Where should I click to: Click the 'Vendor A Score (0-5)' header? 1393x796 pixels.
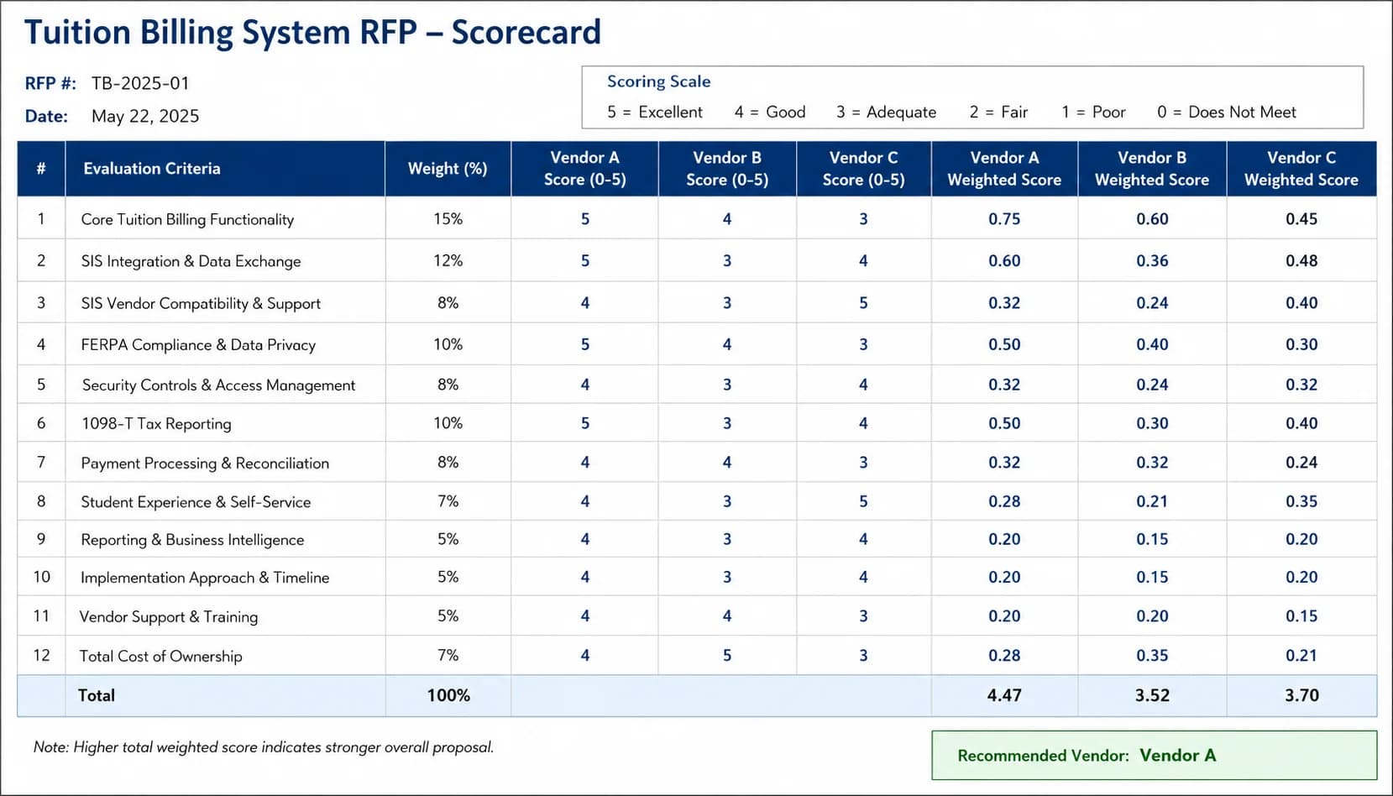point(584,168)
